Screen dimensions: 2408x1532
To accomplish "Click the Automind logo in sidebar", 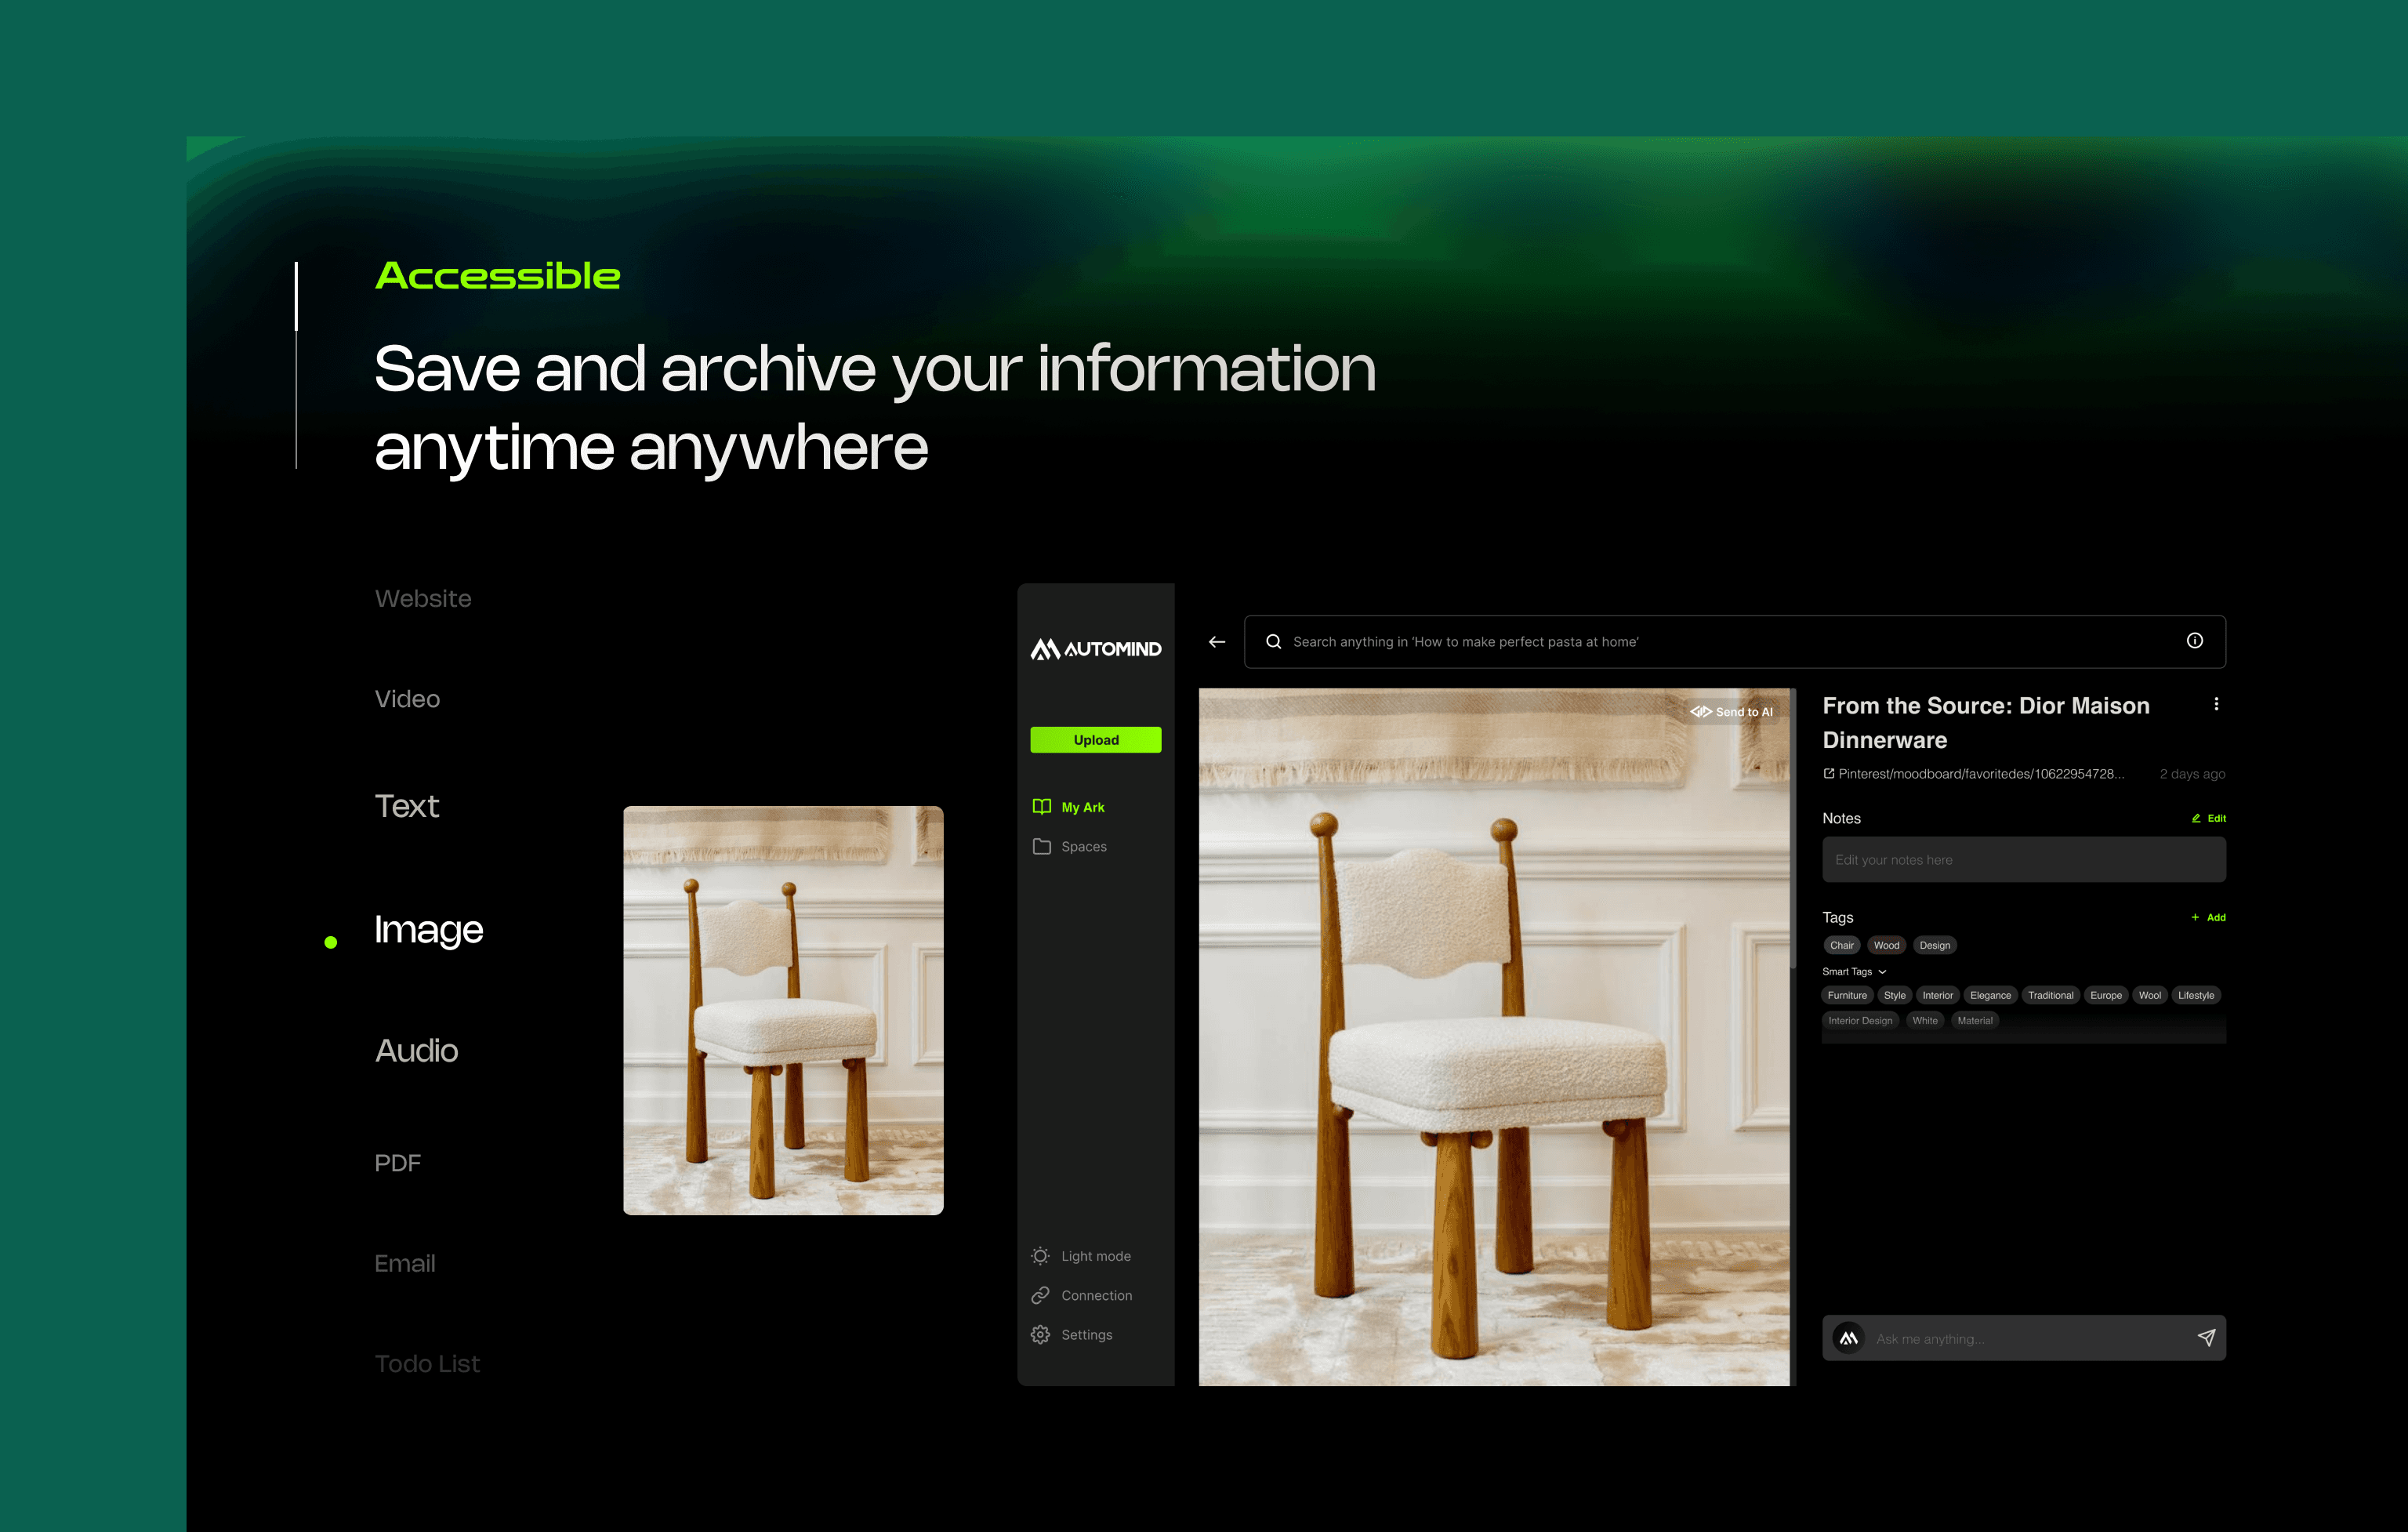I will [x=1096, y=649].
